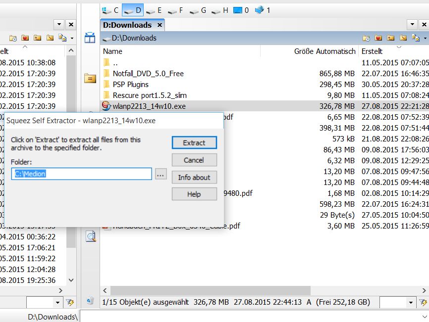Sort files by the Name column header
The height and width of the screenshot is (322, 429).
[x=113, y=51]
